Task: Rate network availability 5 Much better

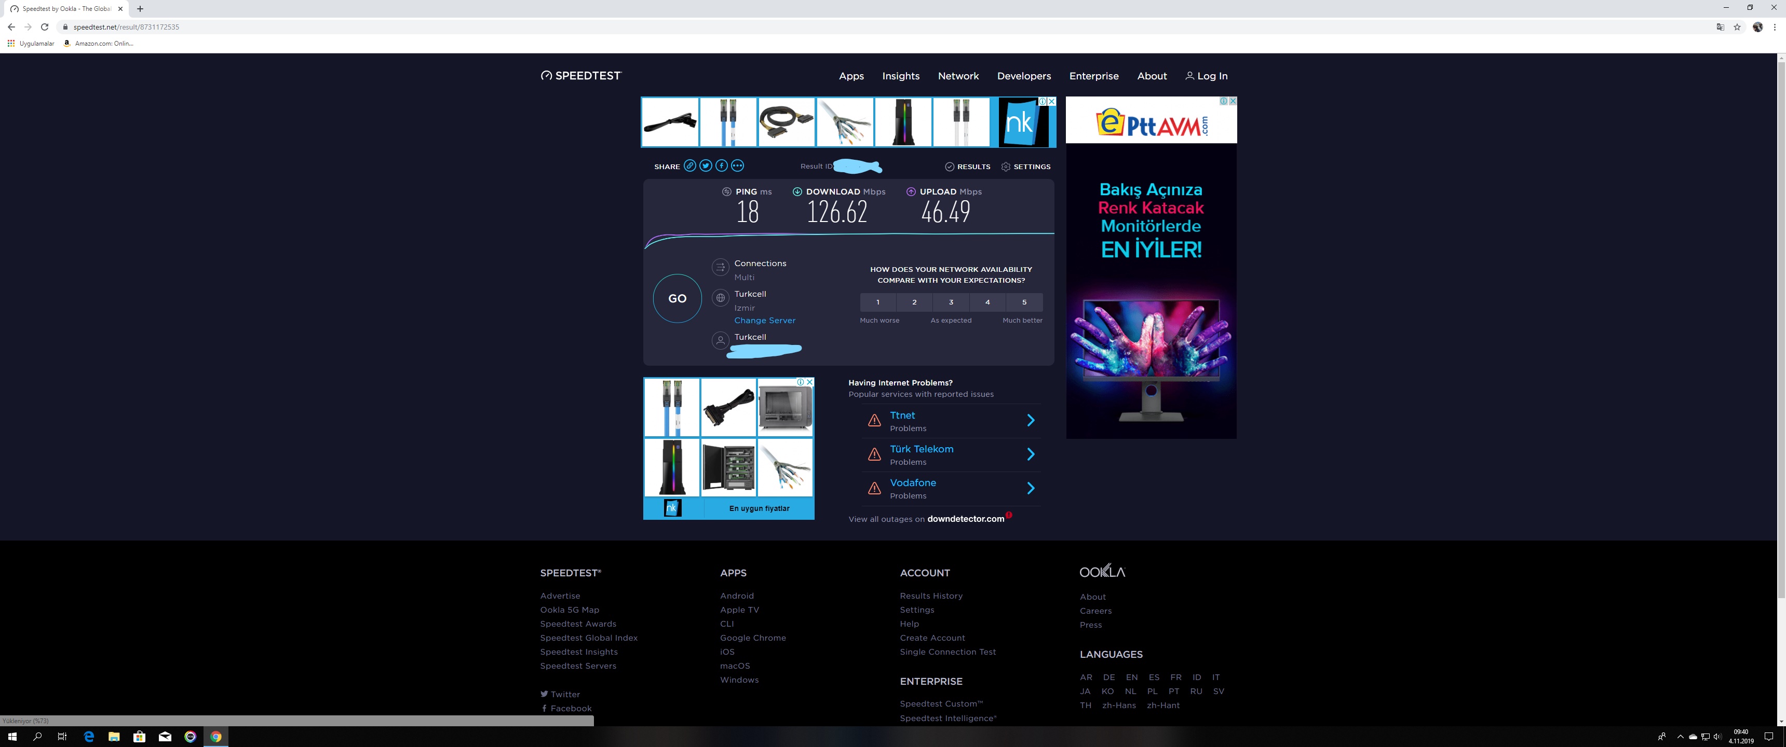Action: click(x=1025, y=302)
